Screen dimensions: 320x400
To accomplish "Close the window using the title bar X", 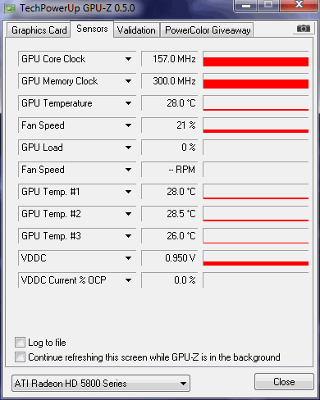I will click(299, 5).
